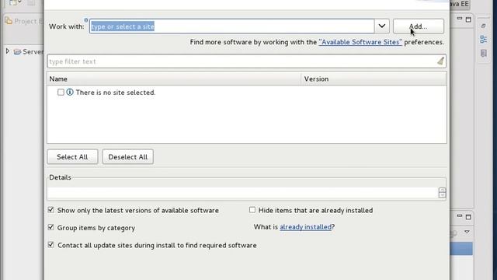This screenshot has height=280, width=497.
Task: Maximize the lower right Eclipse view panel
Action: coord(468,217)
